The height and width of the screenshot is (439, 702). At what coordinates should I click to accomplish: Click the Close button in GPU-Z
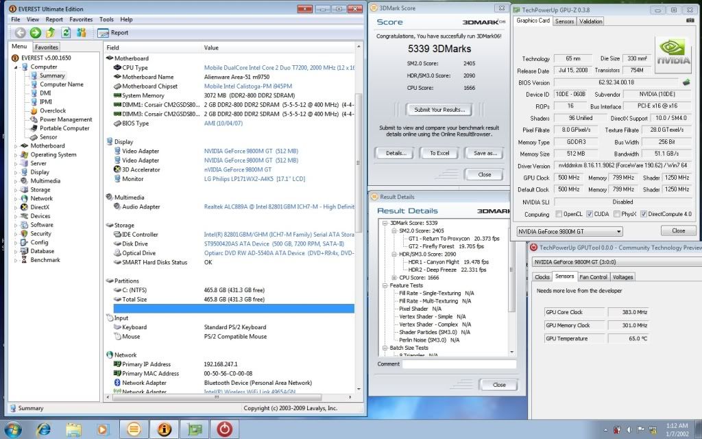(x=678, y=230)
